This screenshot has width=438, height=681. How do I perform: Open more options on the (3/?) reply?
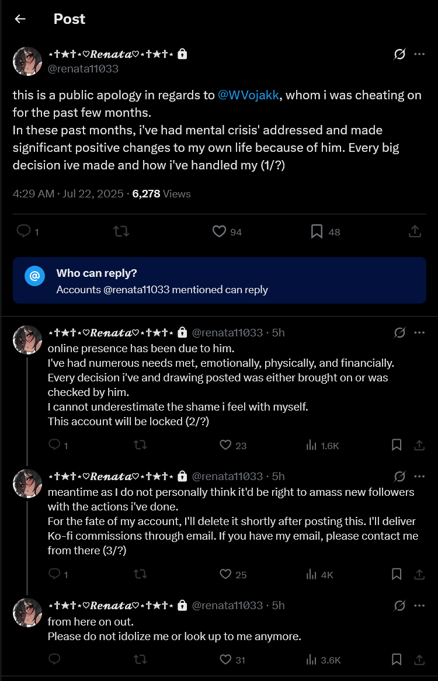click(419, 477)
